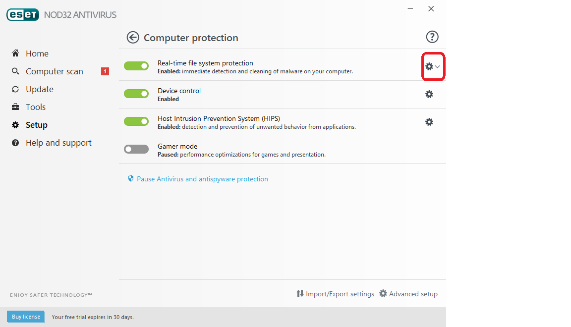Toggle Host Intrusion Prevention System switch
This screenshot has height=327, width=571.
click(x=136, y=121)
